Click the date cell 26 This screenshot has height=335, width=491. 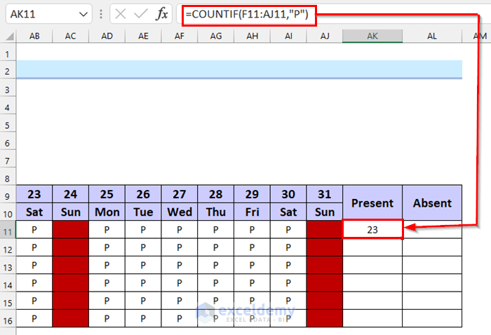(x=143, y=194)
